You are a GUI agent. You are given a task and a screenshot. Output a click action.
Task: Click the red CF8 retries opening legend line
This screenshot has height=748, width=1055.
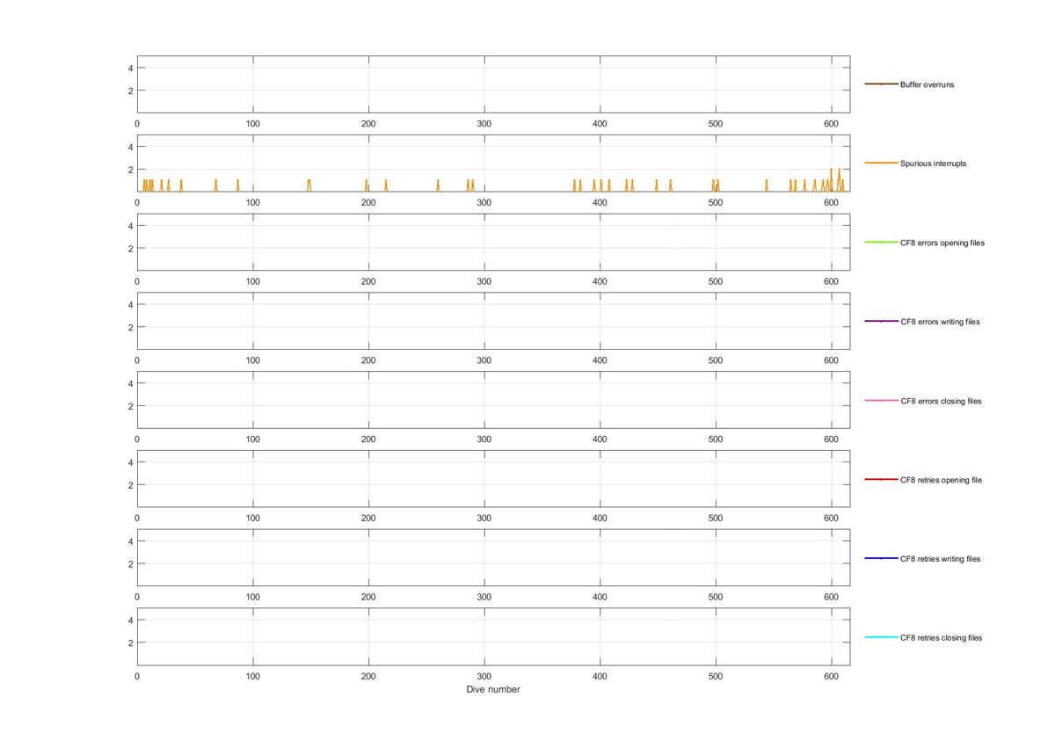881,480
